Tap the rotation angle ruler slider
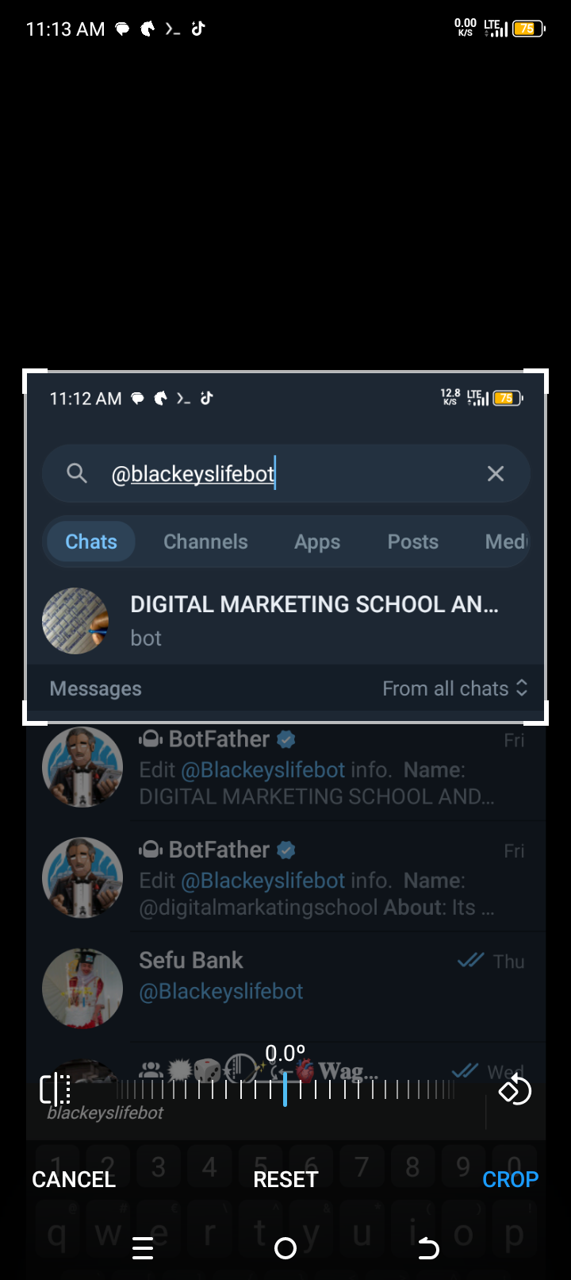The height and width of the screenshot is (1280, 571). click(x=285, y=1089)
